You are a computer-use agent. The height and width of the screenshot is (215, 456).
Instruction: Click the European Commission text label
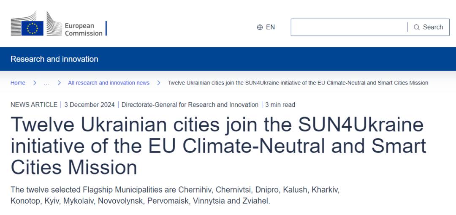pos(84,30)
